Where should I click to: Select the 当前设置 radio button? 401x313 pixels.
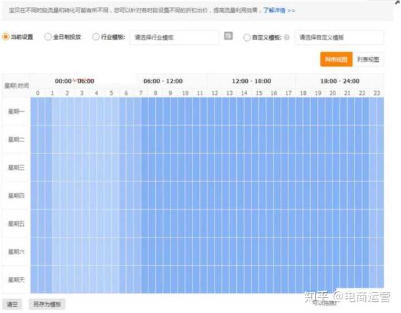6,37
